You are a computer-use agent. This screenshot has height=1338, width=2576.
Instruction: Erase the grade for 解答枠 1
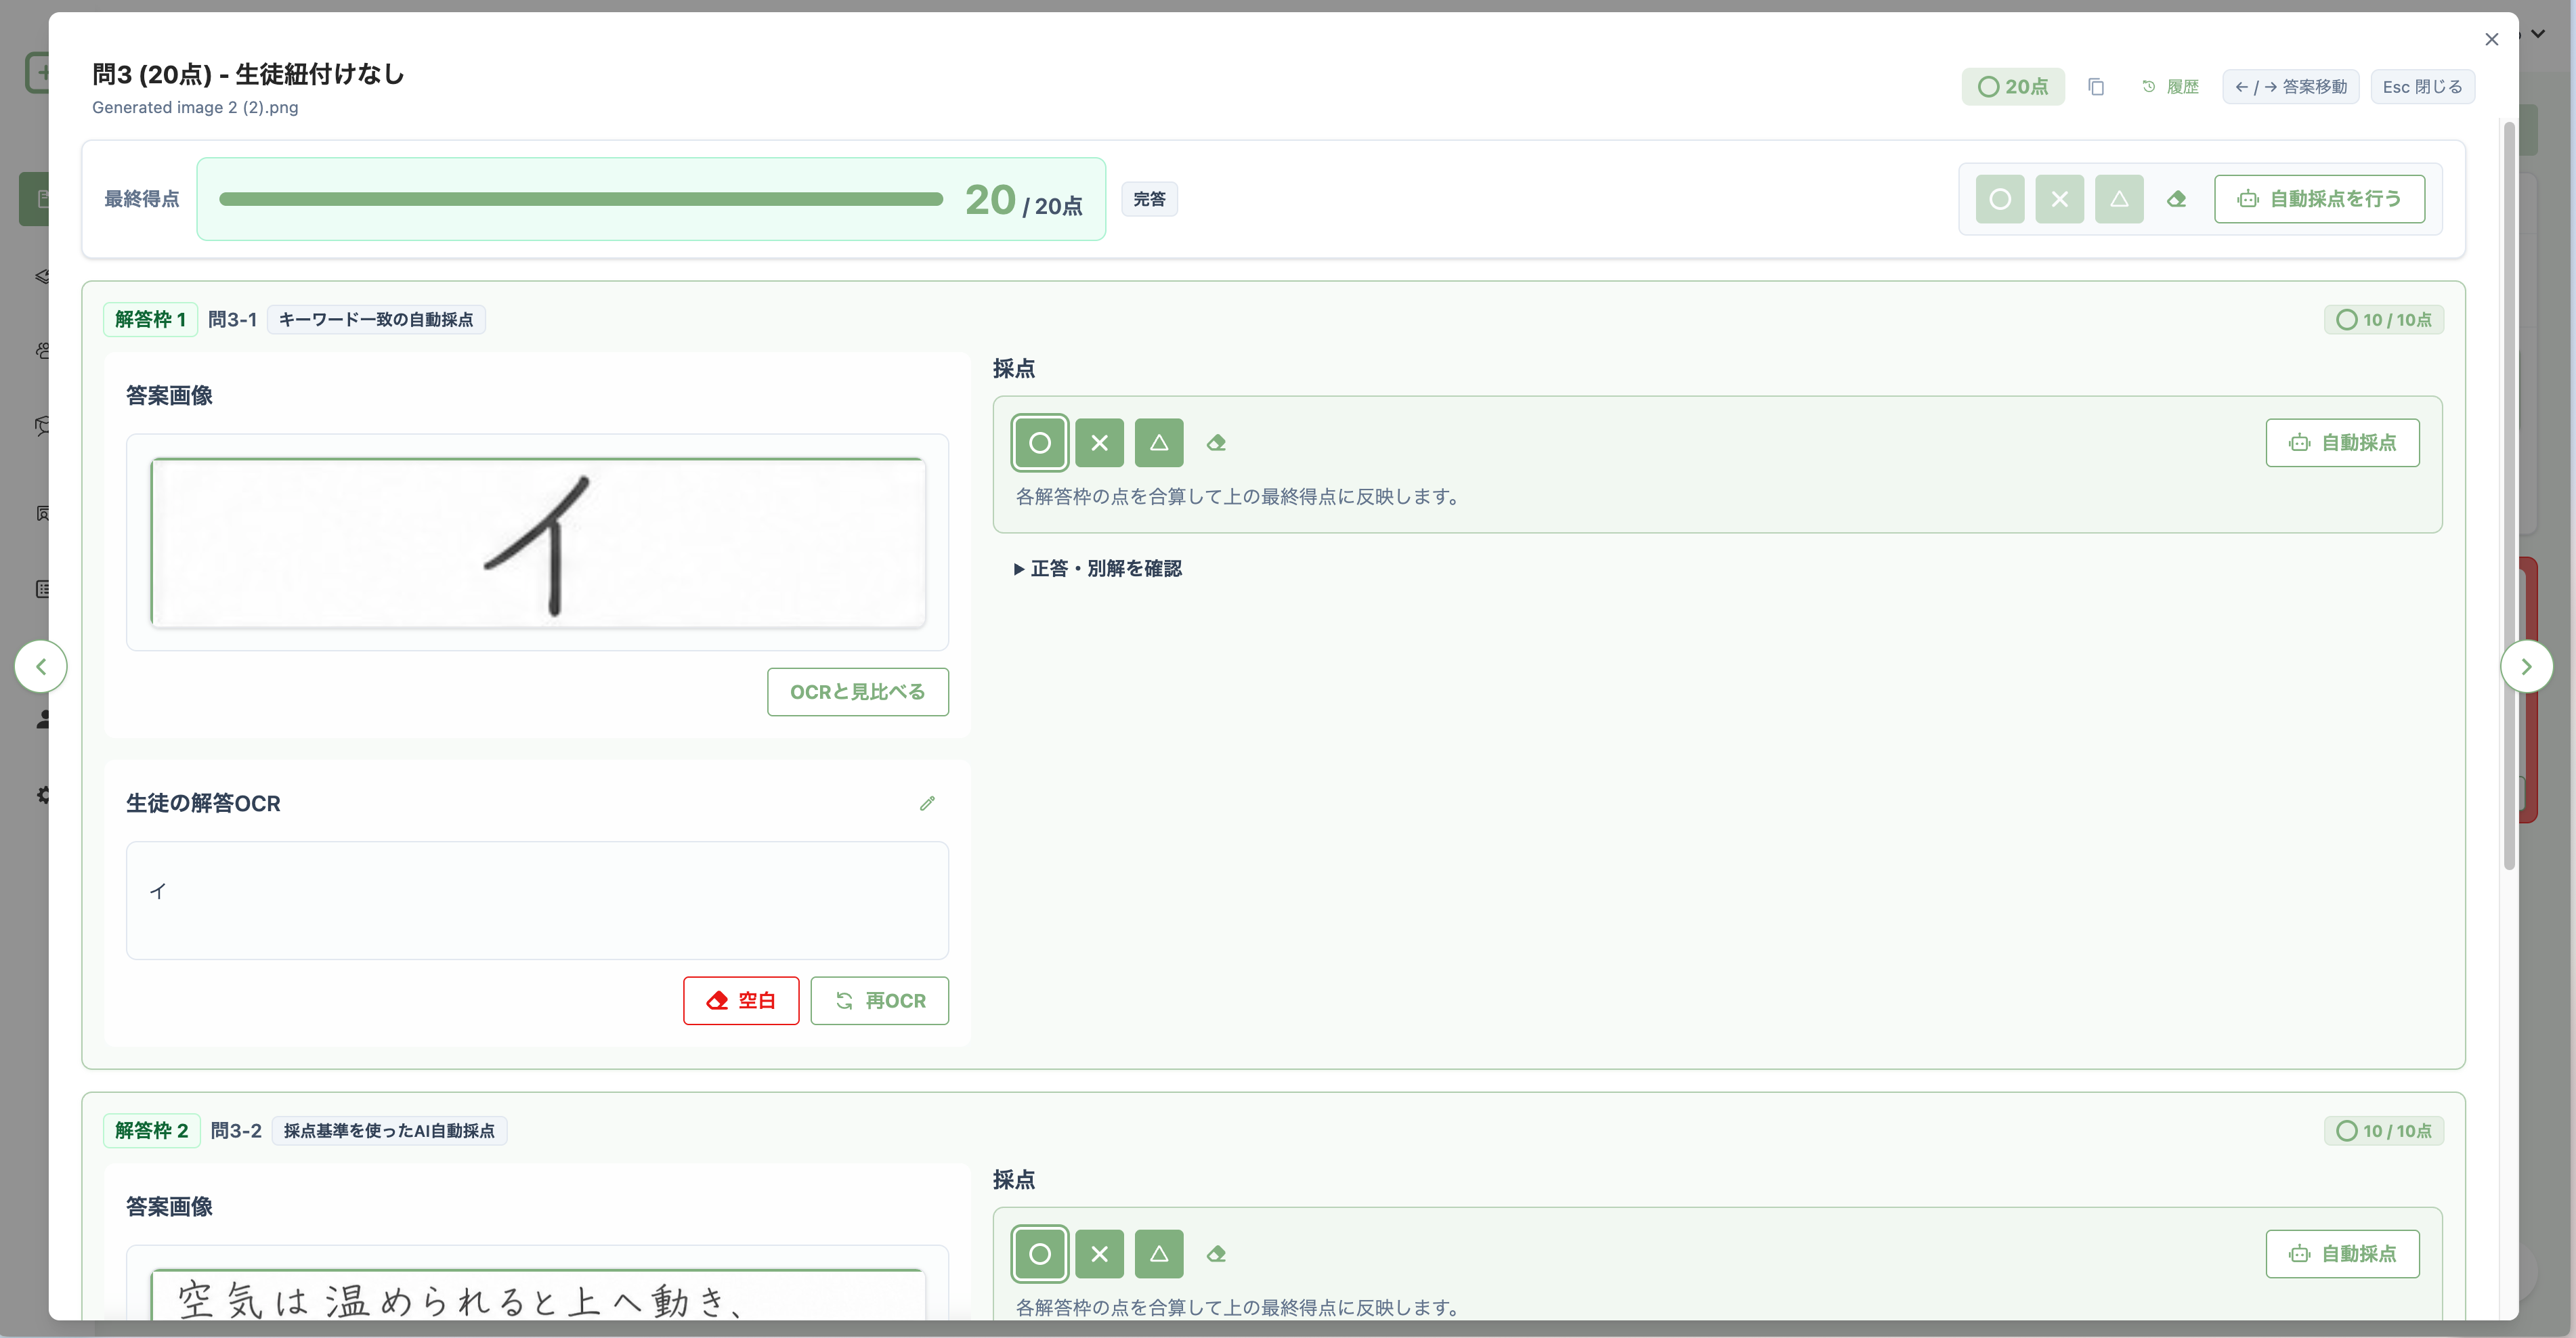pyautogui.click(x=1216, y=443)
